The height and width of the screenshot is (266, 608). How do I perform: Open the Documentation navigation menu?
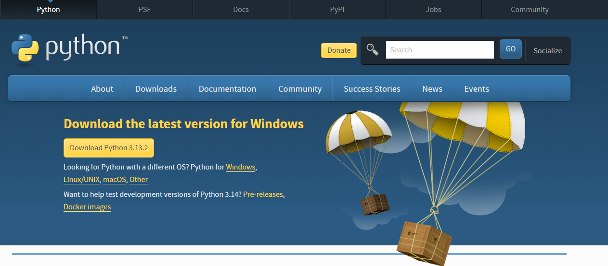coord(227,89)
